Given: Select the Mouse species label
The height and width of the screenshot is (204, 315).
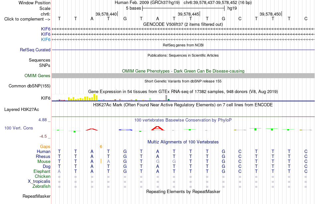Looking at the screenshot, I should 44,162.
